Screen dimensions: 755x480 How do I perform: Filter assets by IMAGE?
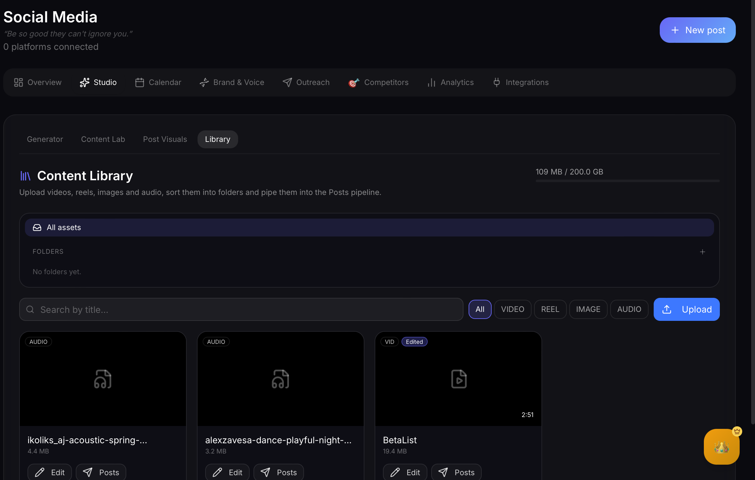click(x=588, y=309)
